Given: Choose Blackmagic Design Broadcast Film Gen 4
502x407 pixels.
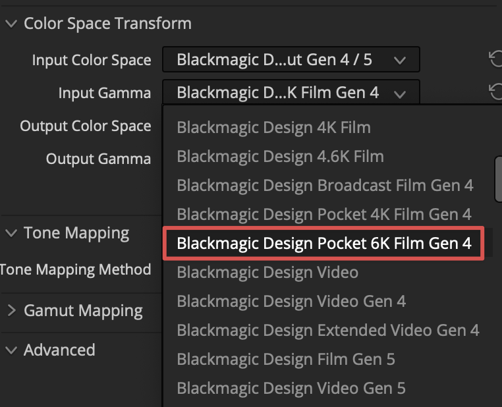Looking at the screenshot, I should [325, 185].
